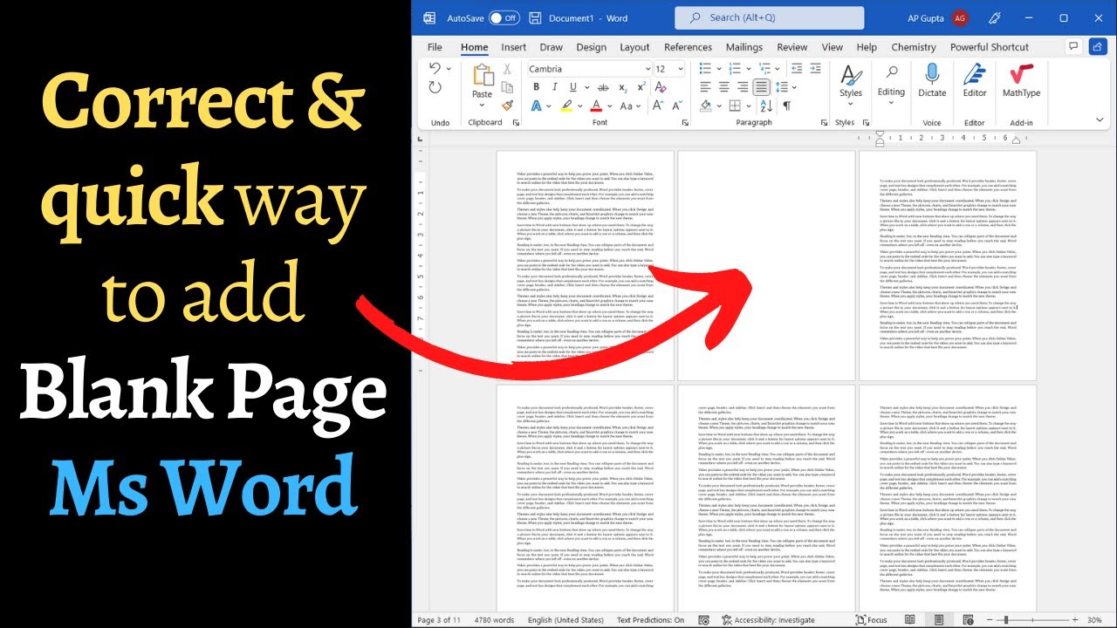The height and width of the screenshot is (628, 1117).
Task: Switch to the Layout tab
Action: [x=634, y=47]
